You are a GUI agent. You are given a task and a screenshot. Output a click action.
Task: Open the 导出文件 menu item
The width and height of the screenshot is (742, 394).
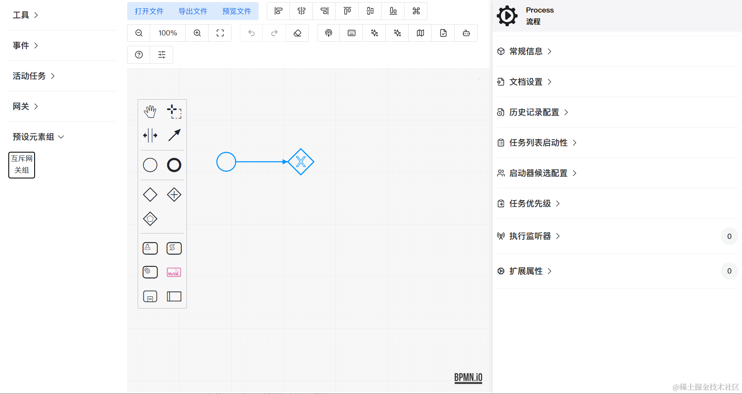tap(193, 11)
